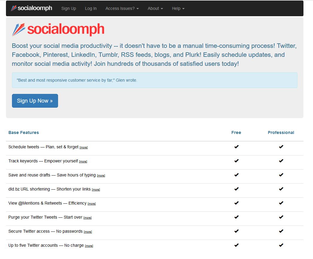Screen dimensions: 313x259
Task: Click 'Purge your Twitter Tweets — Start over' text
Action: click(x=45, y=217)
